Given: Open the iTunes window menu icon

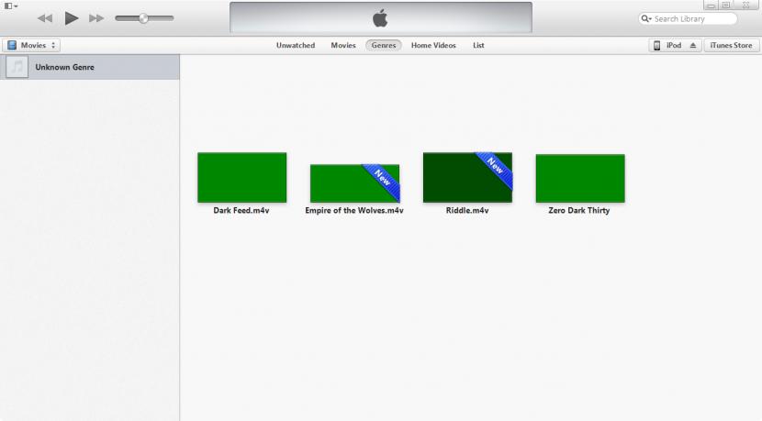Looking at the screenshot, I should point(11,6).
